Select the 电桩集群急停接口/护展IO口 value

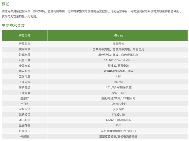click(118, 131)
